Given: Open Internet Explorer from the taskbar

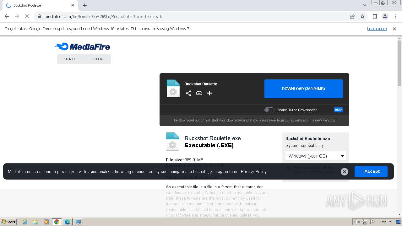Looking at the screenshot, I should [25, 222].
